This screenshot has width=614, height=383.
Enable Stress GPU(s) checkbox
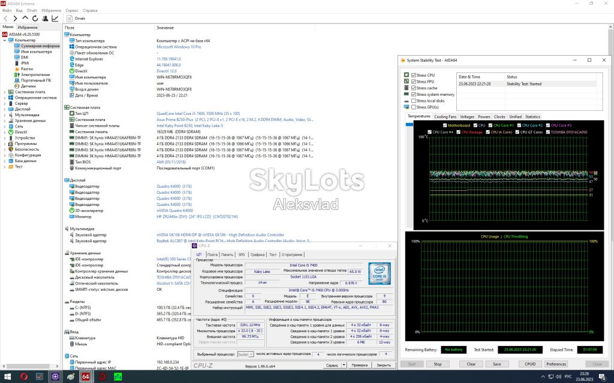(414, 107)
